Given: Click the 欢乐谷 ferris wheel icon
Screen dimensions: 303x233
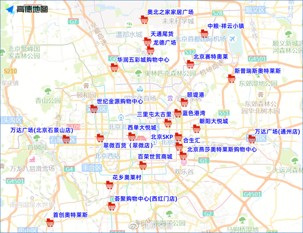Looking at the screenshot, I should [183, 163].
